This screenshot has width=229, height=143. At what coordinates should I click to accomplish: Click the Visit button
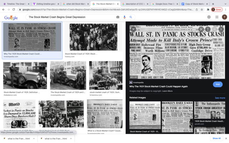(218, 84)
